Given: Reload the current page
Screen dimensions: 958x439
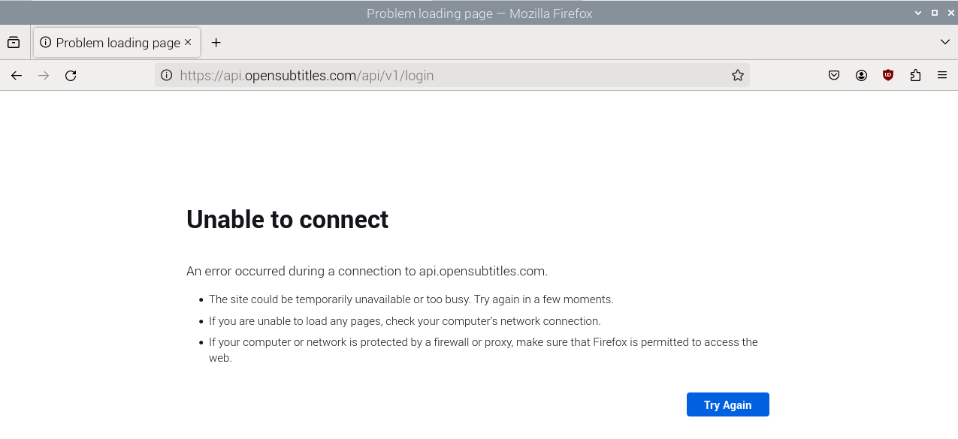Looking at the screenshot, I should tap(71, 75).
